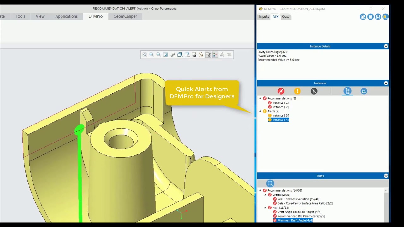Image resolution: width=404 pixels, height=227 pixels.
Task: Select Recommended Rib Parameters [5/5] rule
Action: (301, 216)
